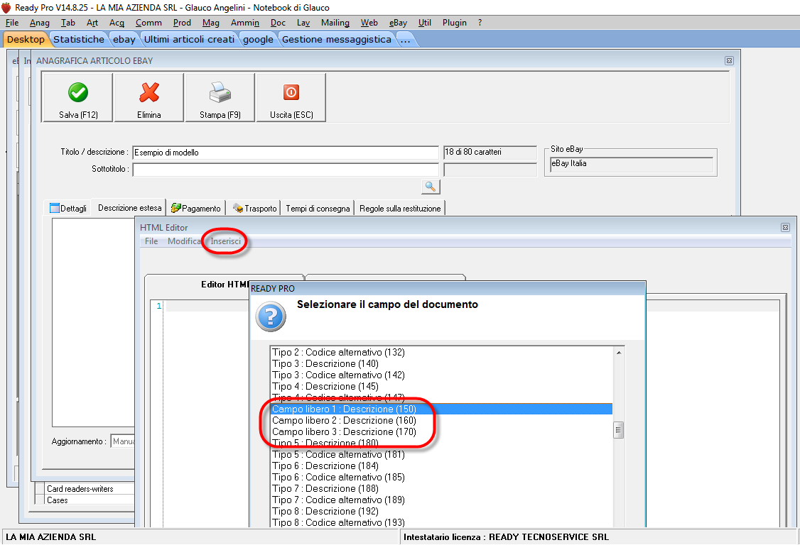Select Tipo 6 : Descrizione (184)

(x=442, y=466)
